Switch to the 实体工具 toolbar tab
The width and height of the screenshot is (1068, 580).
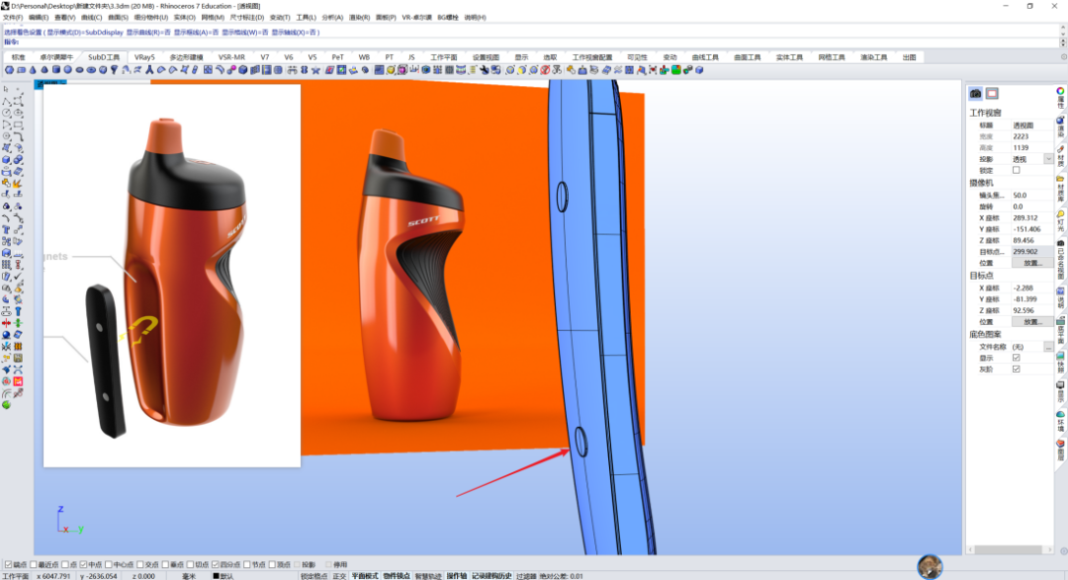click(x=789, y=57)
